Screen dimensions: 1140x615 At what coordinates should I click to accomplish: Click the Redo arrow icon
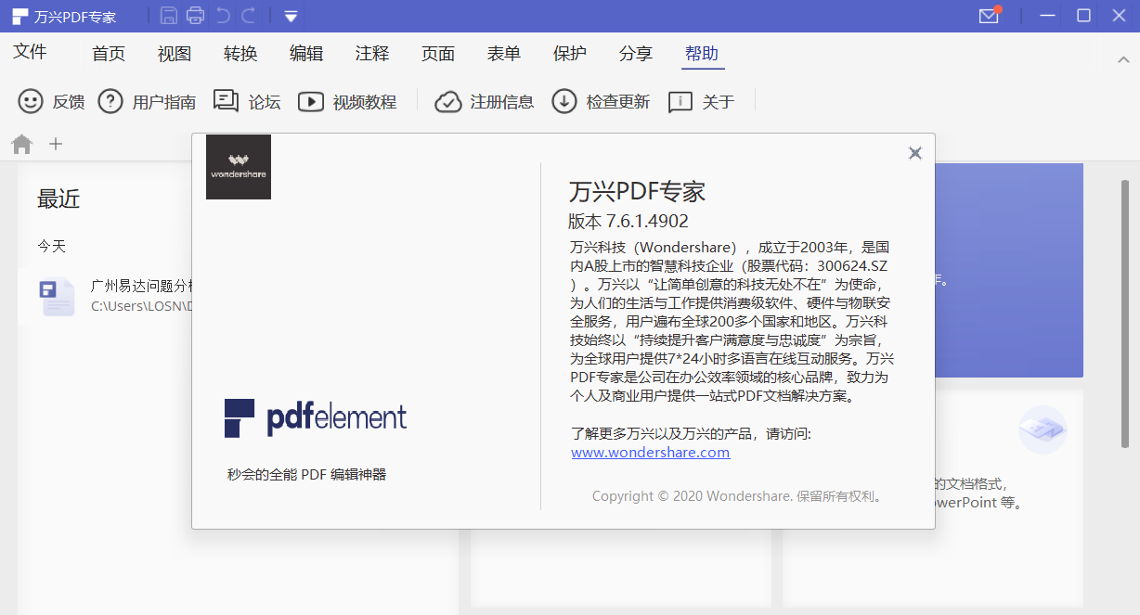tap(249, 15)
